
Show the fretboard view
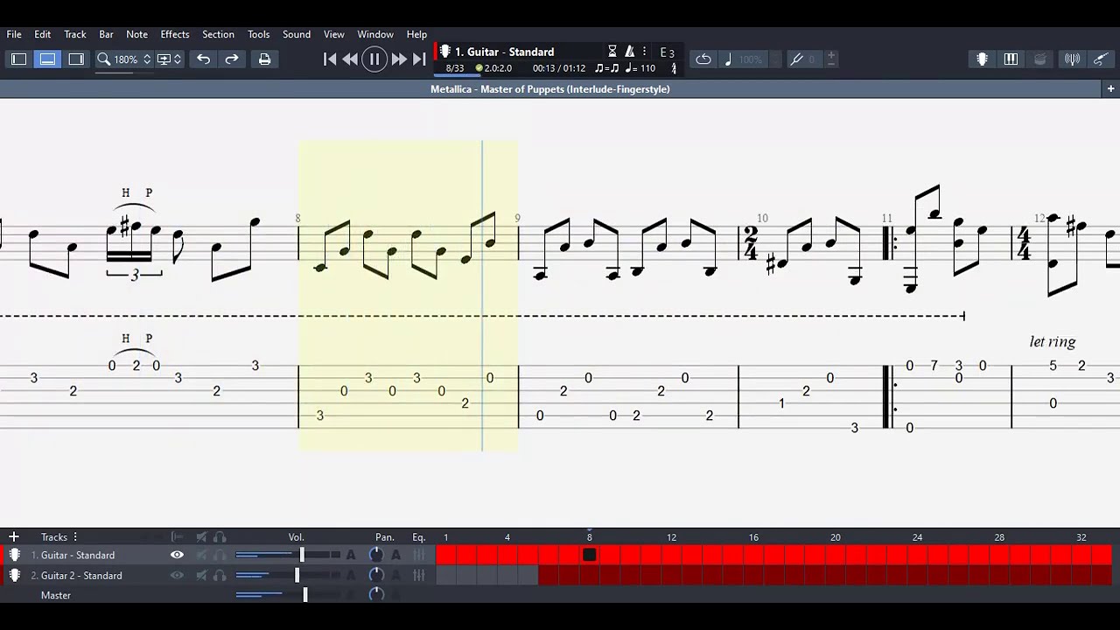pyautogui.click(x=983, y=59)
